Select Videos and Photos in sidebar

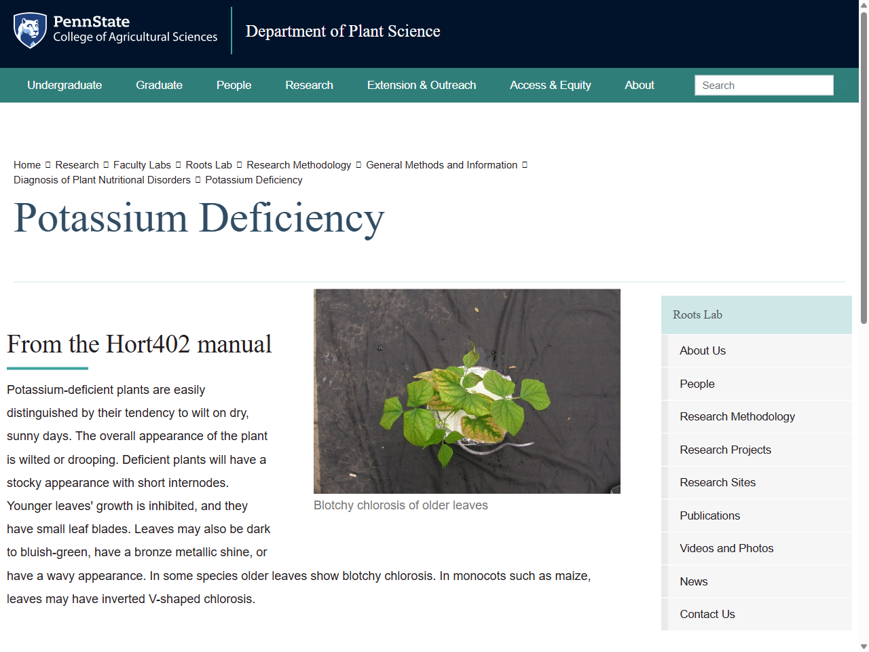tap(726, 548)
